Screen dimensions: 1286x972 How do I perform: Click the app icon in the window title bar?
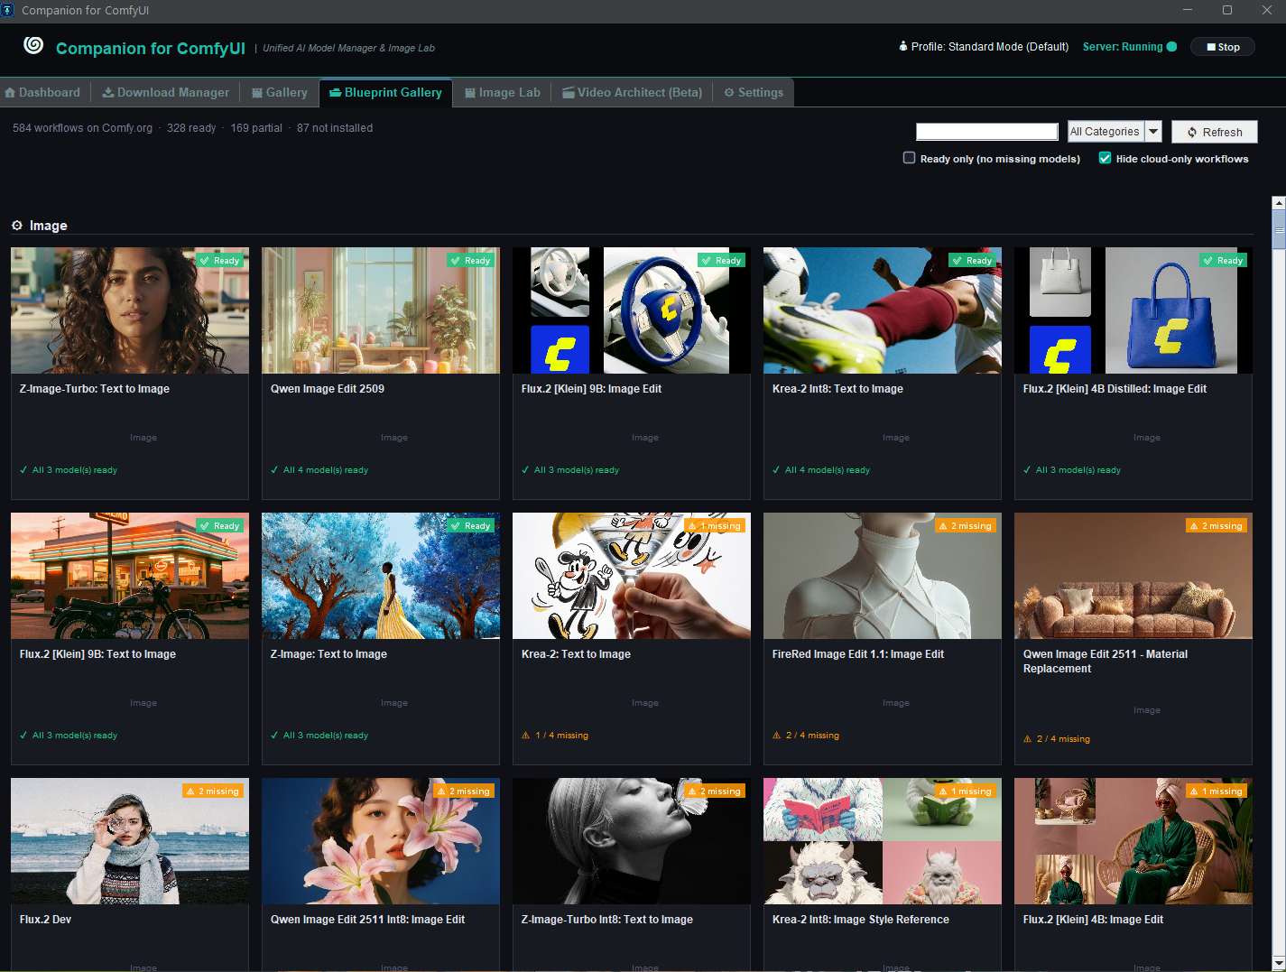click(8, 10)
